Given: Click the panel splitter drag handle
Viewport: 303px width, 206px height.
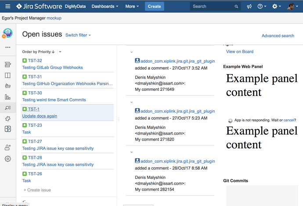Looking at the screenshot, I should pos(119,119).
